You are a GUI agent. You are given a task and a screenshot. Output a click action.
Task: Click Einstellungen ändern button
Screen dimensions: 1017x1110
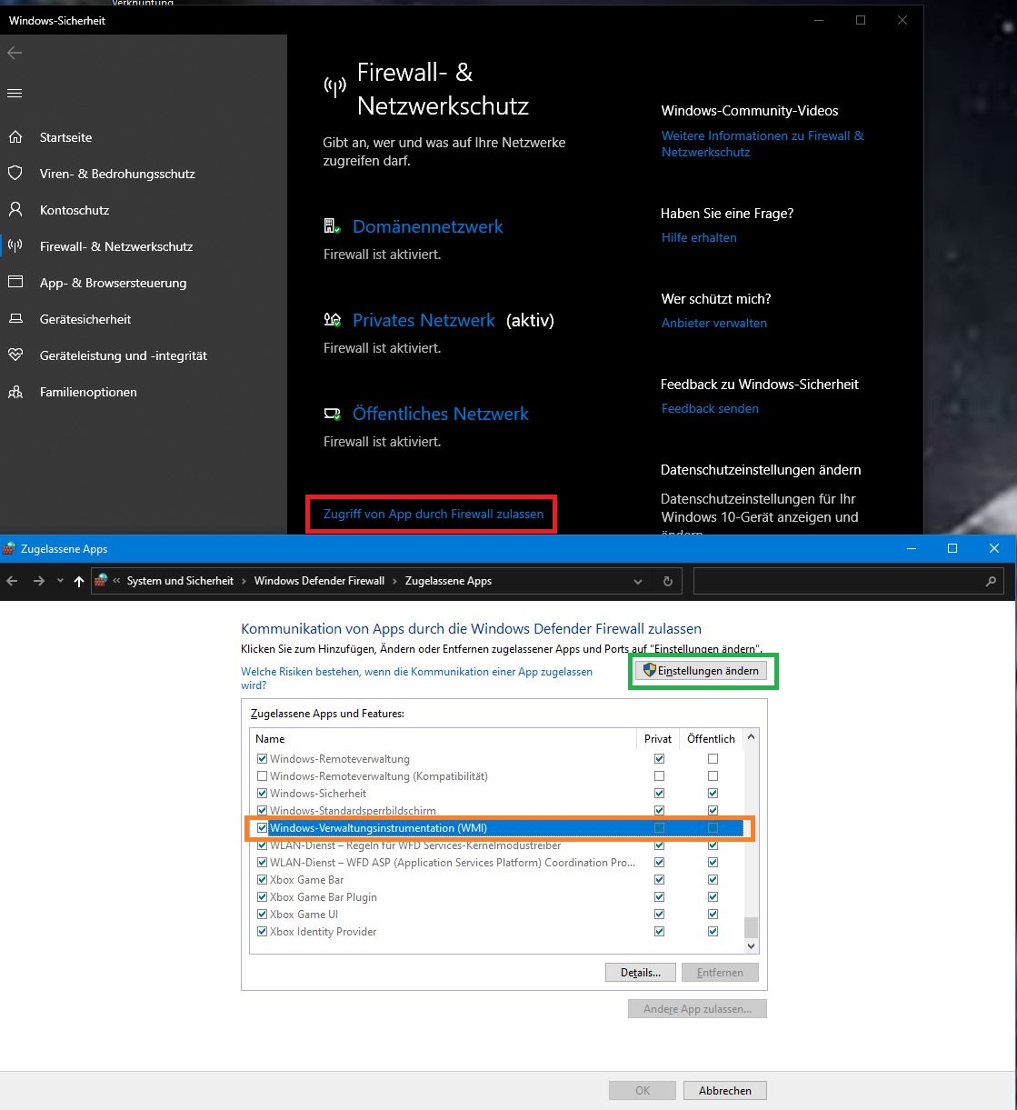702,670
